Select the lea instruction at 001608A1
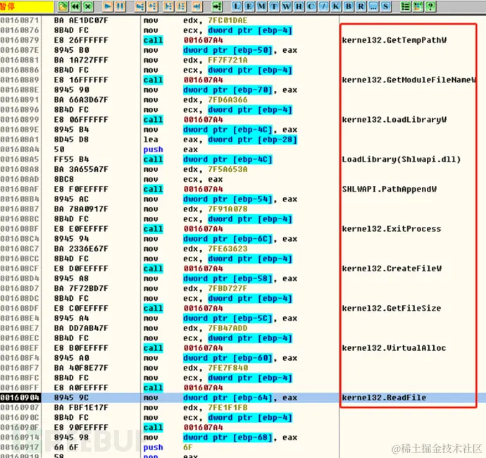The image size is (486, 458). [x=220, y=140]
